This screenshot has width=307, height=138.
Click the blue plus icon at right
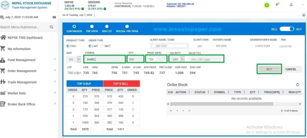304,15
